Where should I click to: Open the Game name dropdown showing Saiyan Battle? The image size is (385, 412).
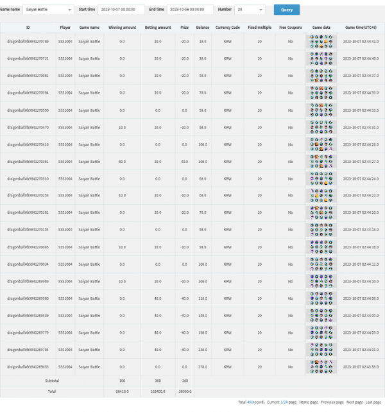click(48, 10)
